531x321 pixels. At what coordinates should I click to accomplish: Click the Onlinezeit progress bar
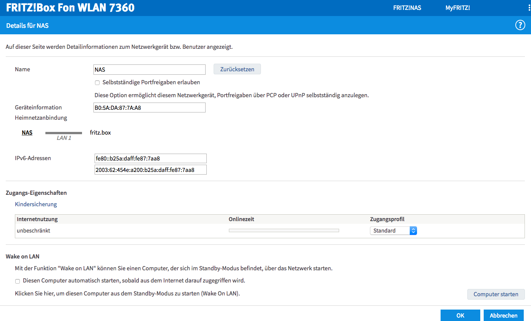[284, 230]
